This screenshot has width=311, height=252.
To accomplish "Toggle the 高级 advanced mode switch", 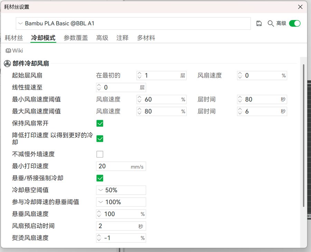I will coord(295,24).
